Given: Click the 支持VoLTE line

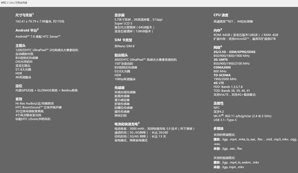Looking at the screenshot, I should (234, 95).
